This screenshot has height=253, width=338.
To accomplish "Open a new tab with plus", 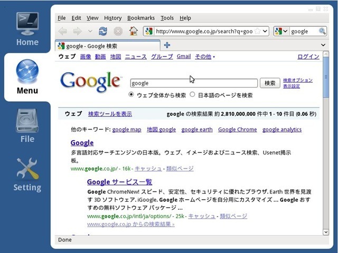I will [167, 45].
